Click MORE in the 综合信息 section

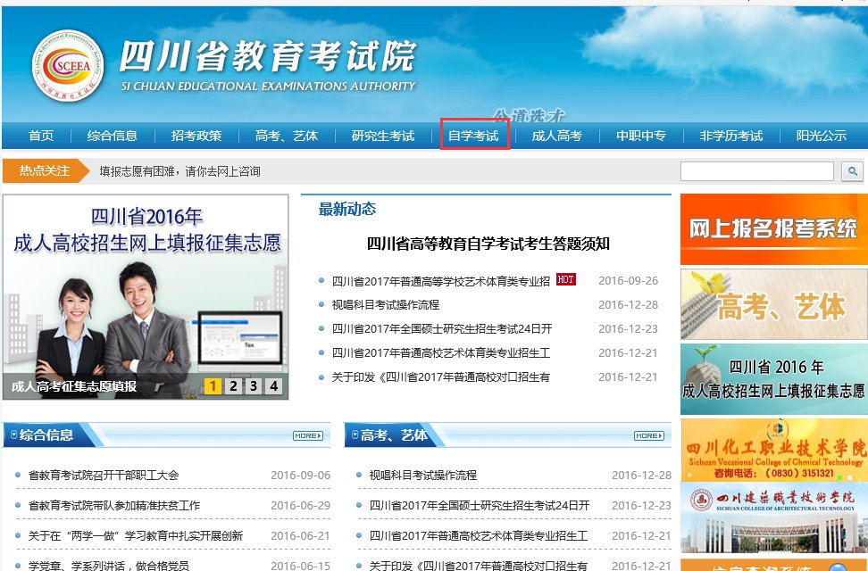[x=308, y=435]
